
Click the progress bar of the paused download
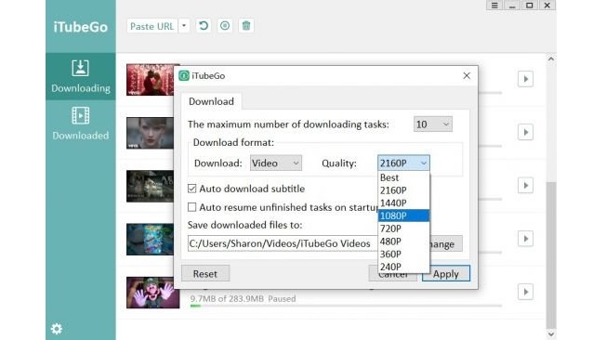[346, 306]
